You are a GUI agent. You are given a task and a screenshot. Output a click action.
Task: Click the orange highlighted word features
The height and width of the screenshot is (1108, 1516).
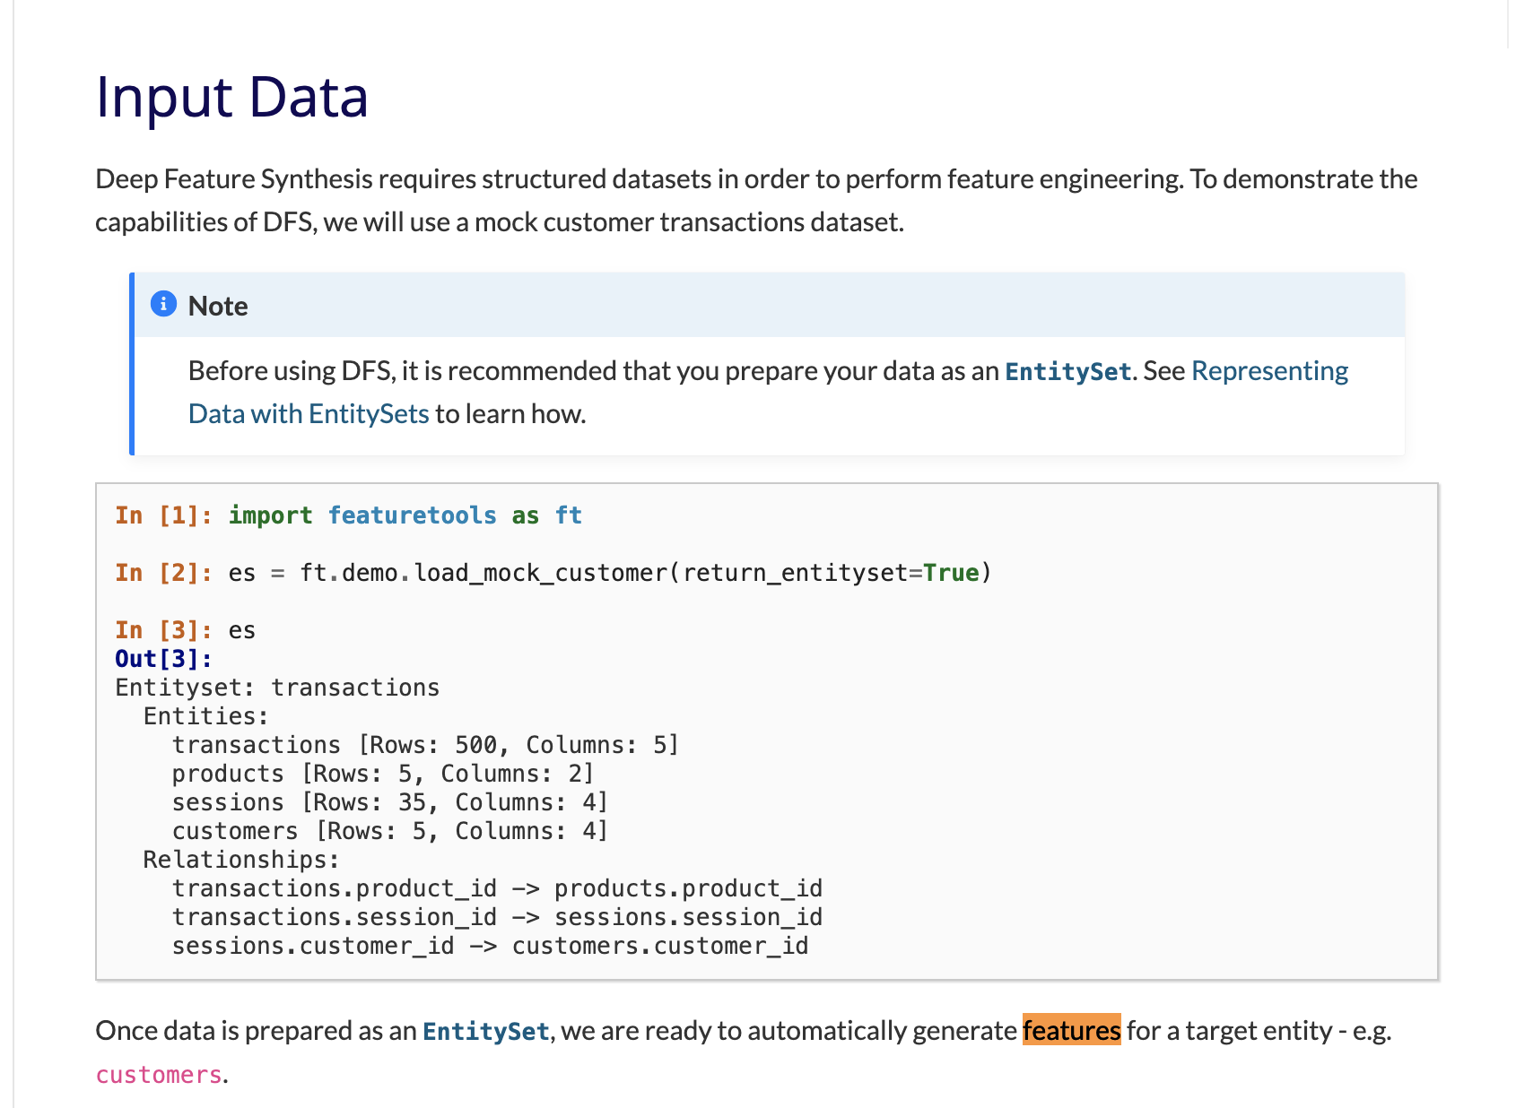coord(1071,1031)
